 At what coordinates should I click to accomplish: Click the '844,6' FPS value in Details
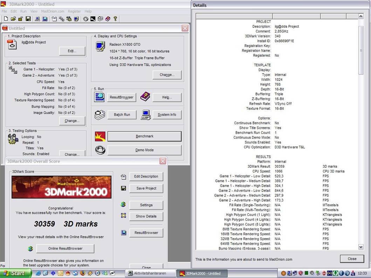279,190
